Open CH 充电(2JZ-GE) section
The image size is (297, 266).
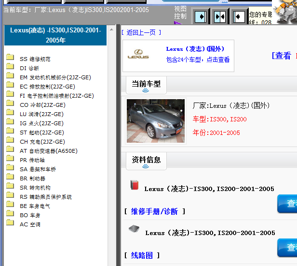42,142
